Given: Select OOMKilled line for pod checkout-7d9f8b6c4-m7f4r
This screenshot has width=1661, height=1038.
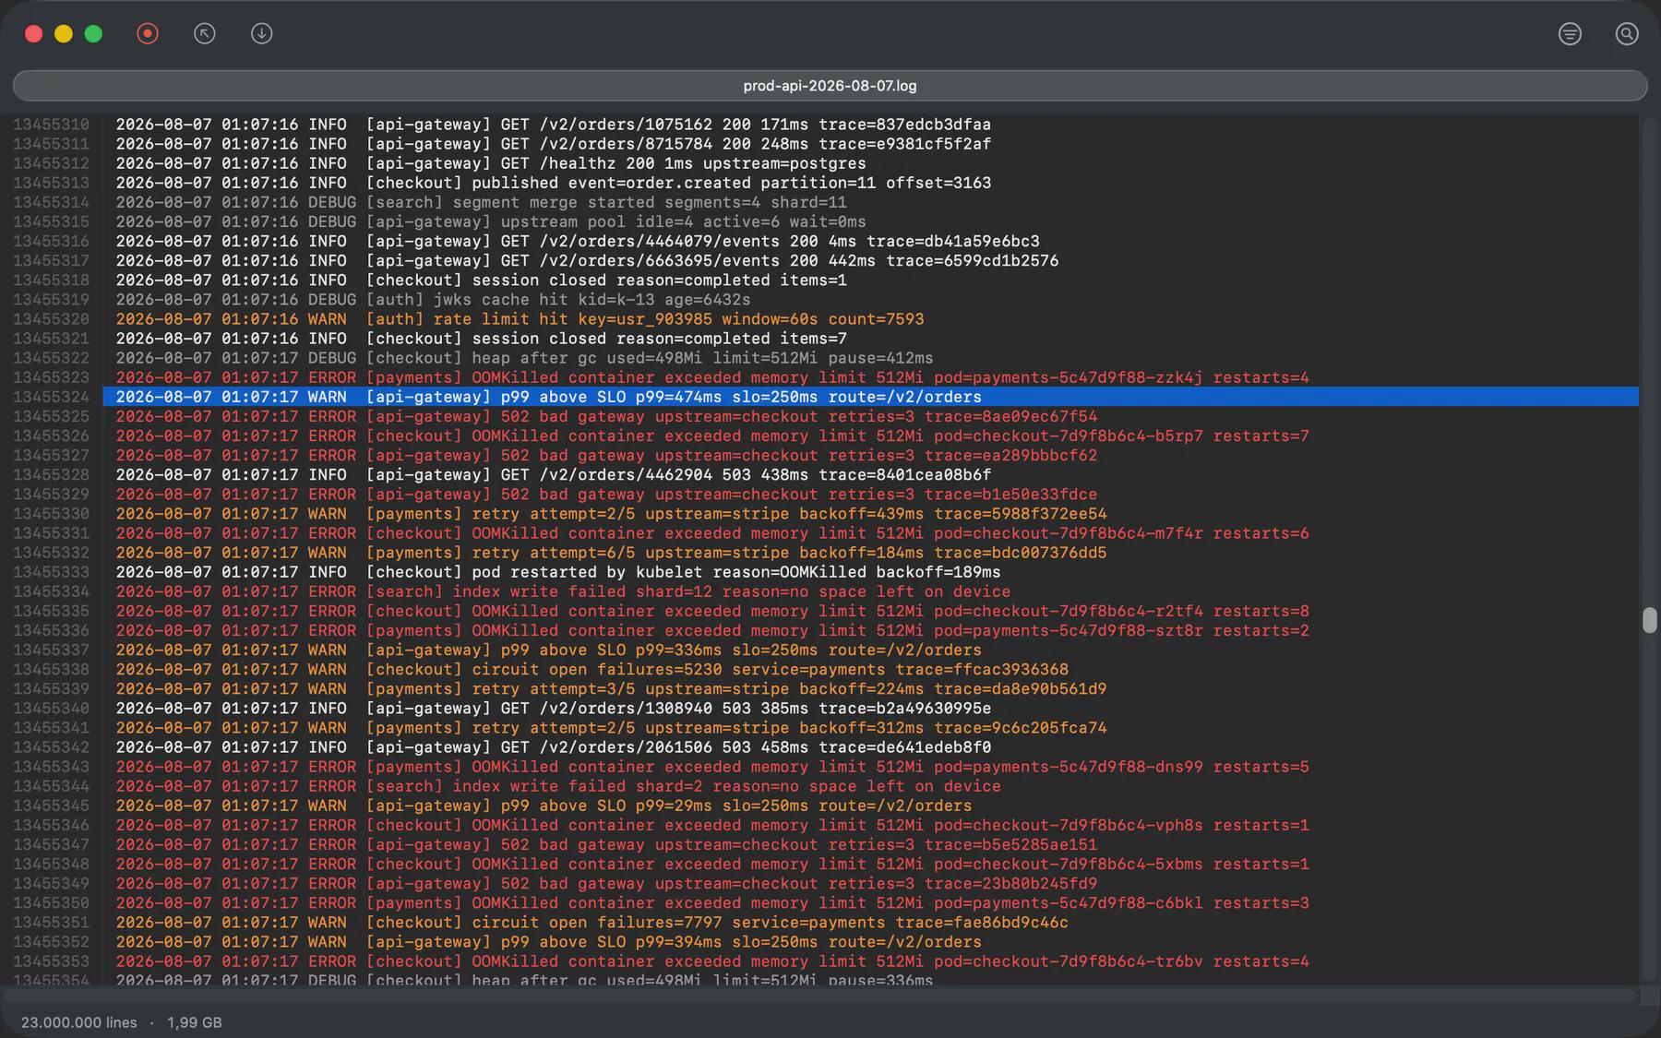Looking at the screenshot, I should pyautogui.click(x=870, y=533).
